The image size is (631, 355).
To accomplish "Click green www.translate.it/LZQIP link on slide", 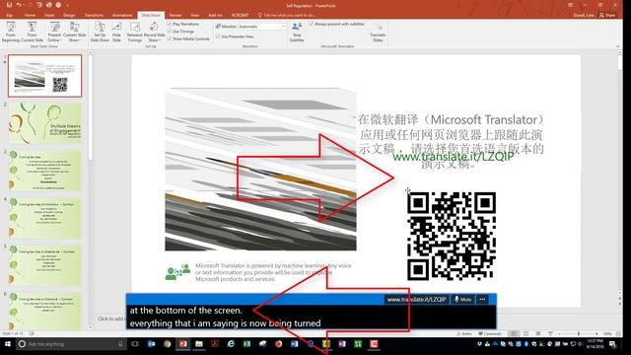I will pos(454,157).
